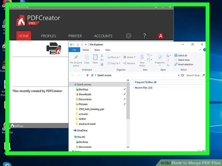Click the up arrow navigation button
This screenshot has height=166, width=222.
point(88,75)
